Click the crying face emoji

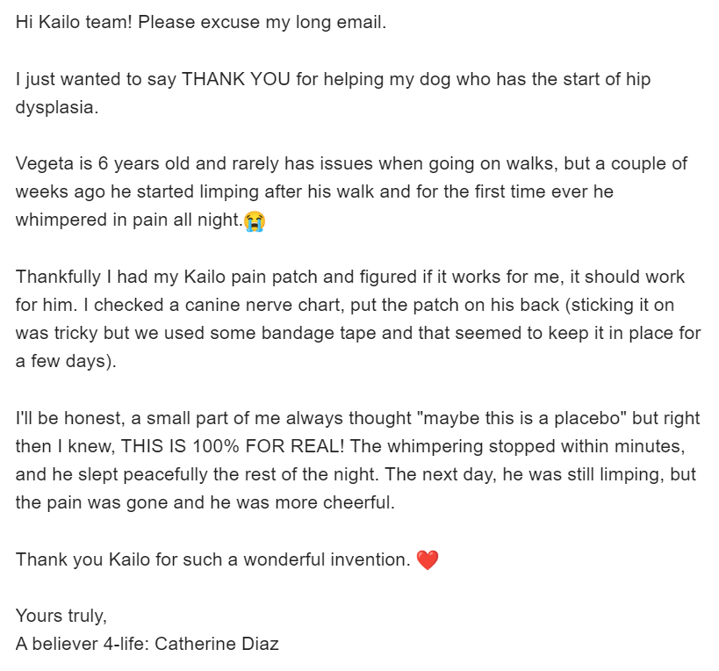pos(255,221)
